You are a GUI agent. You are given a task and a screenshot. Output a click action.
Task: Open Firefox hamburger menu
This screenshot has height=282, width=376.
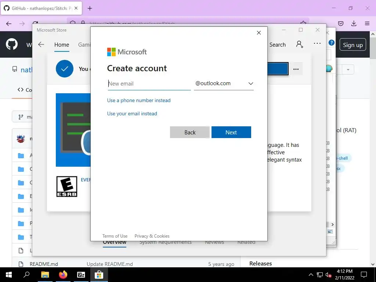(367, 23)
